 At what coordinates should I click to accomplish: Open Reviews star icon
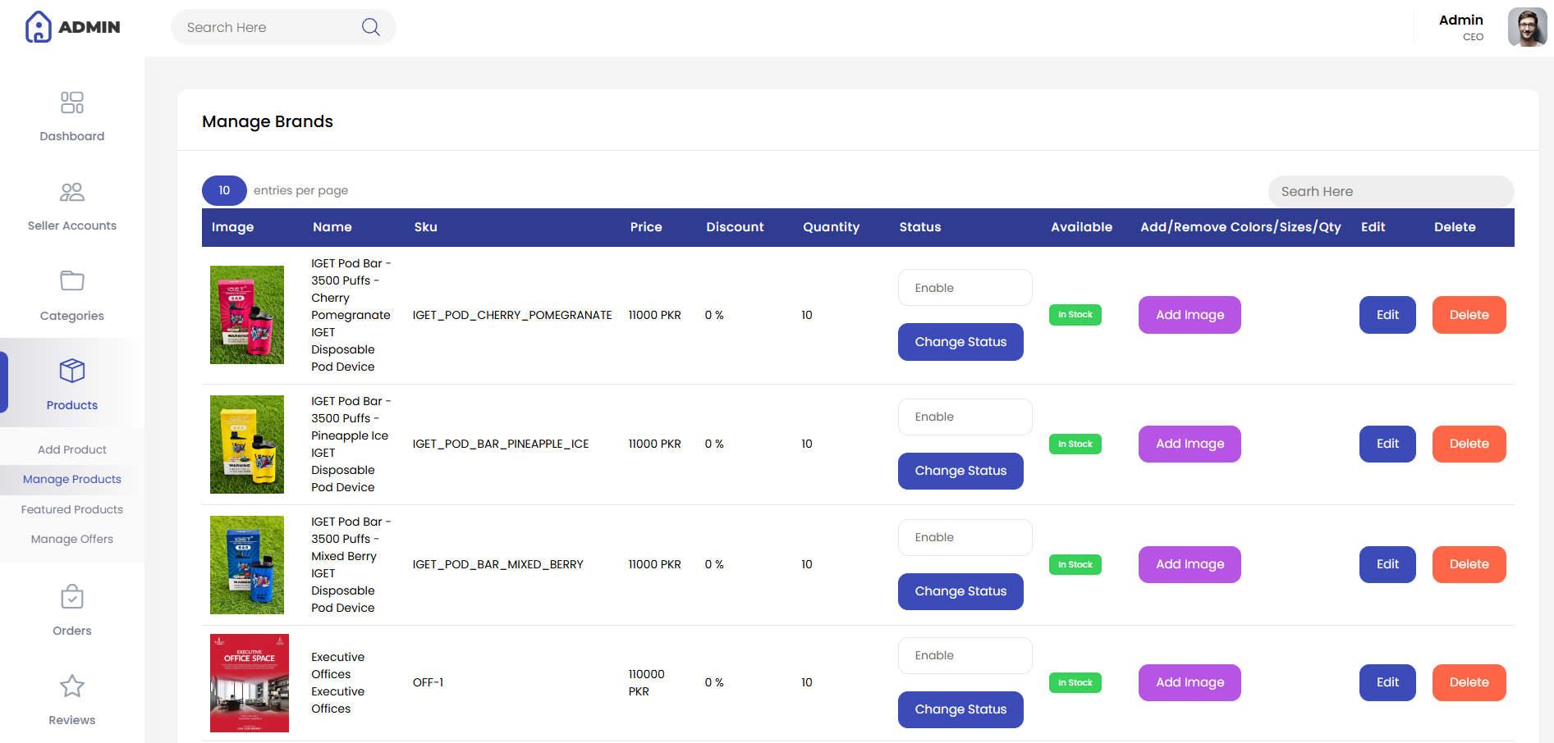[72, 686]
